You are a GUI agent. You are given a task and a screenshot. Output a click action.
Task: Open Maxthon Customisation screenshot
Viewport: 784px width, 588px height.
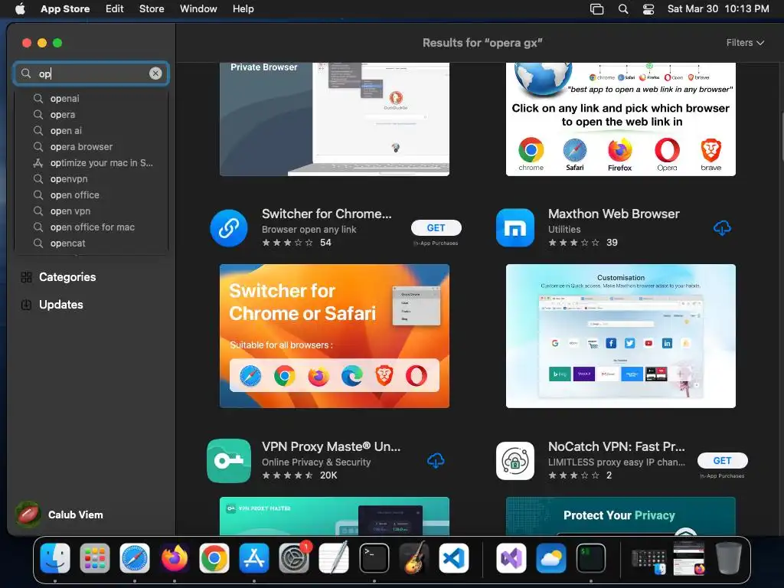tap(620, 336)
